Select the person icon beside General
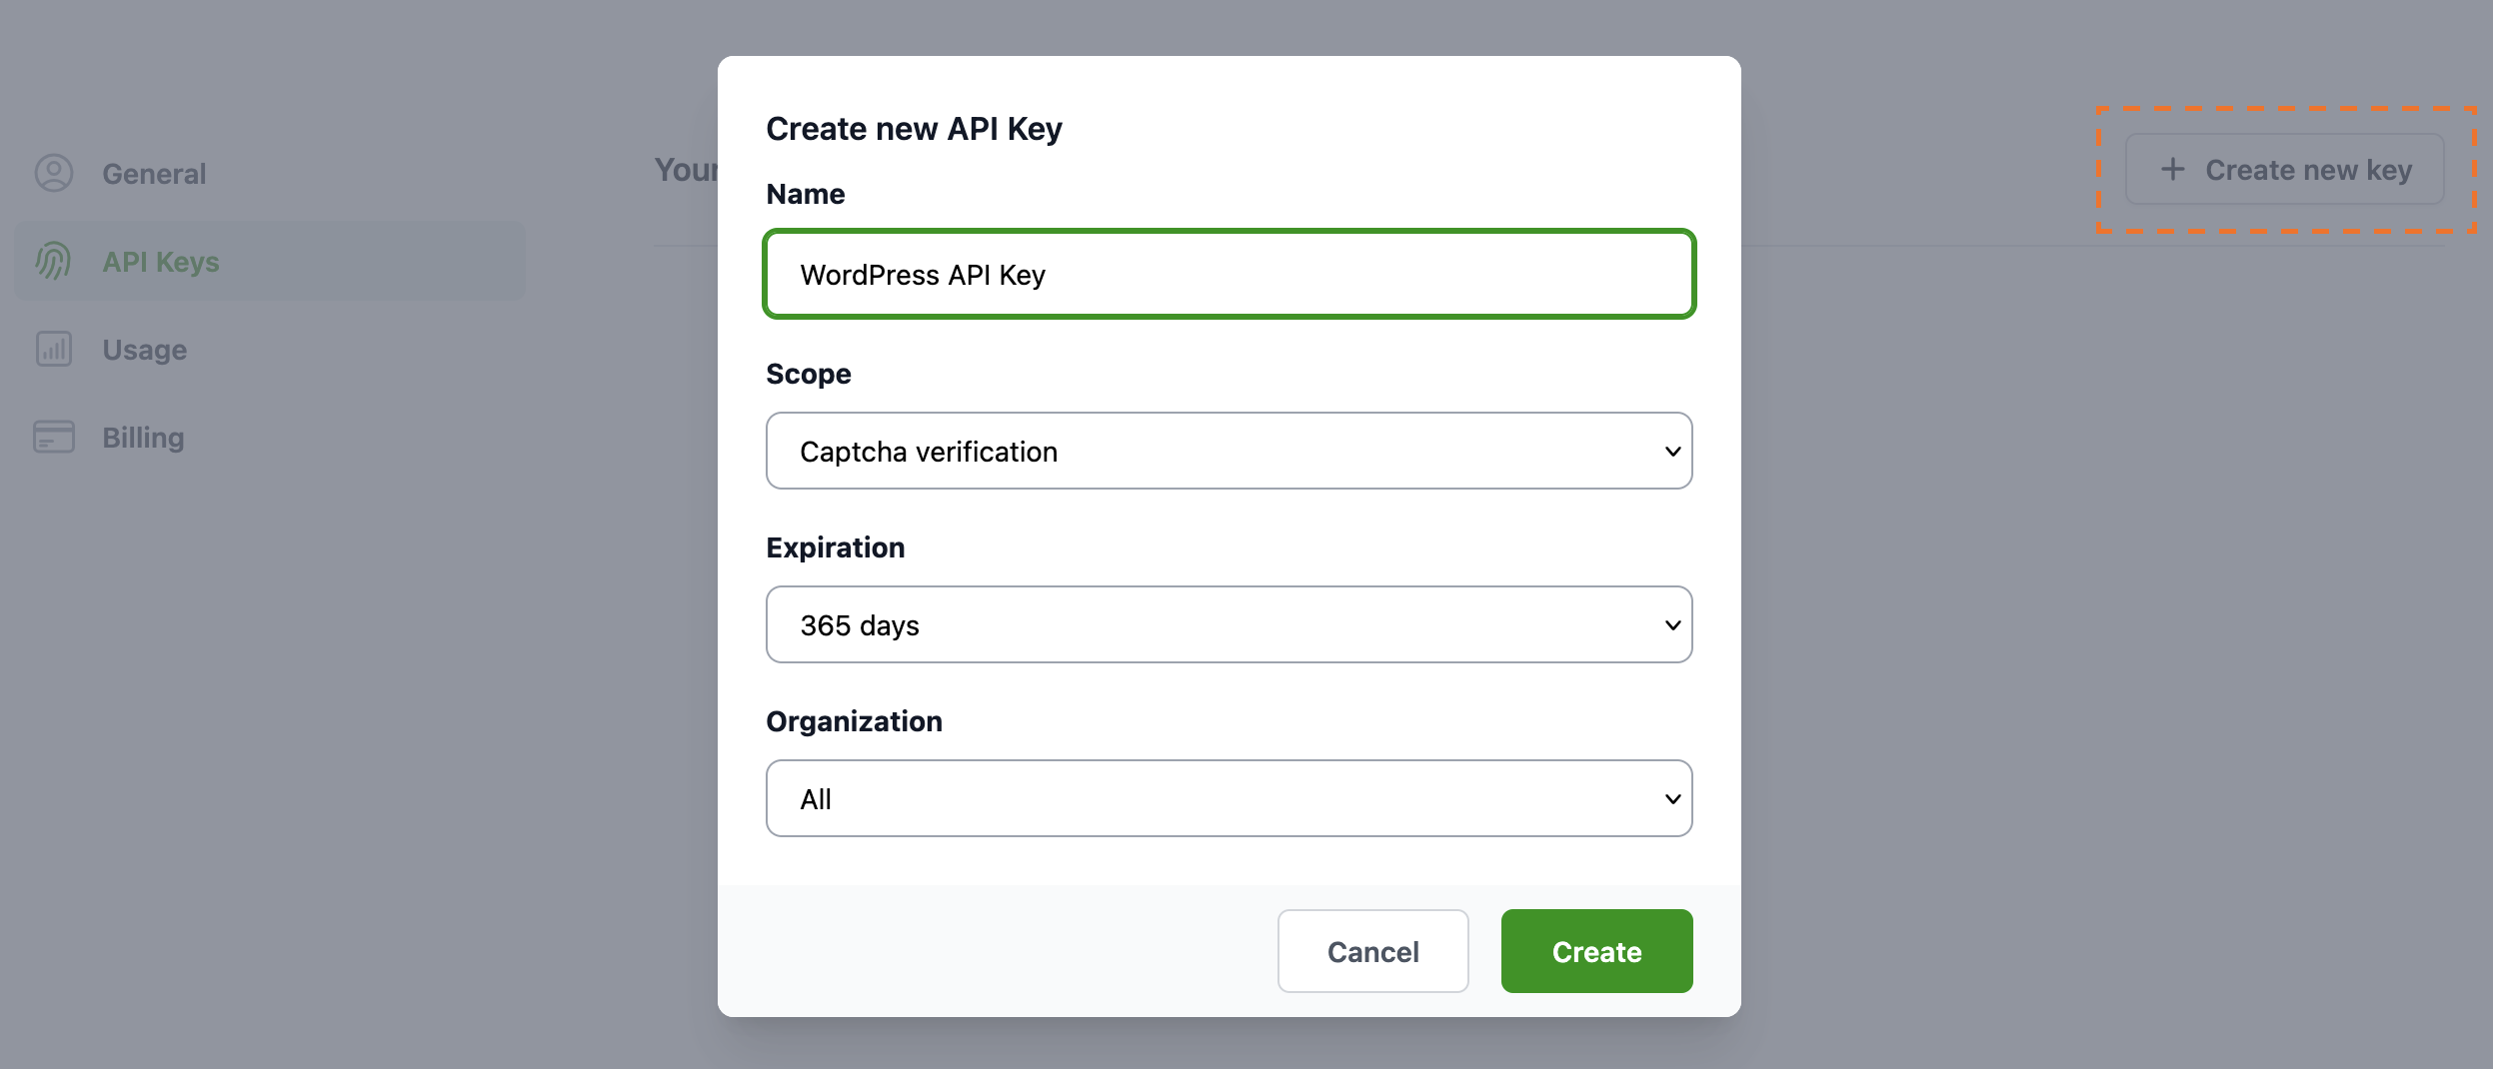 53,172
